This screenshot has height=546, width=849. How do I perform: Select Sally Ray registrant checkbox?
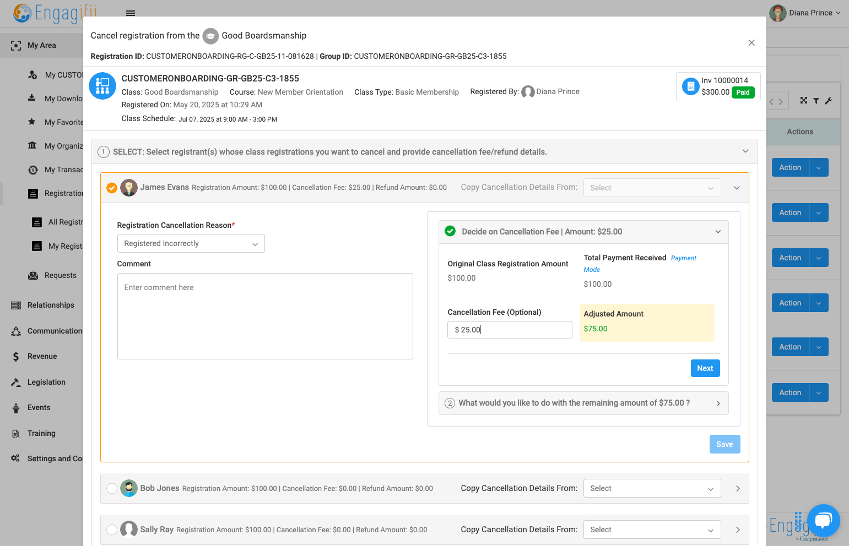click(x=112, y=530)
